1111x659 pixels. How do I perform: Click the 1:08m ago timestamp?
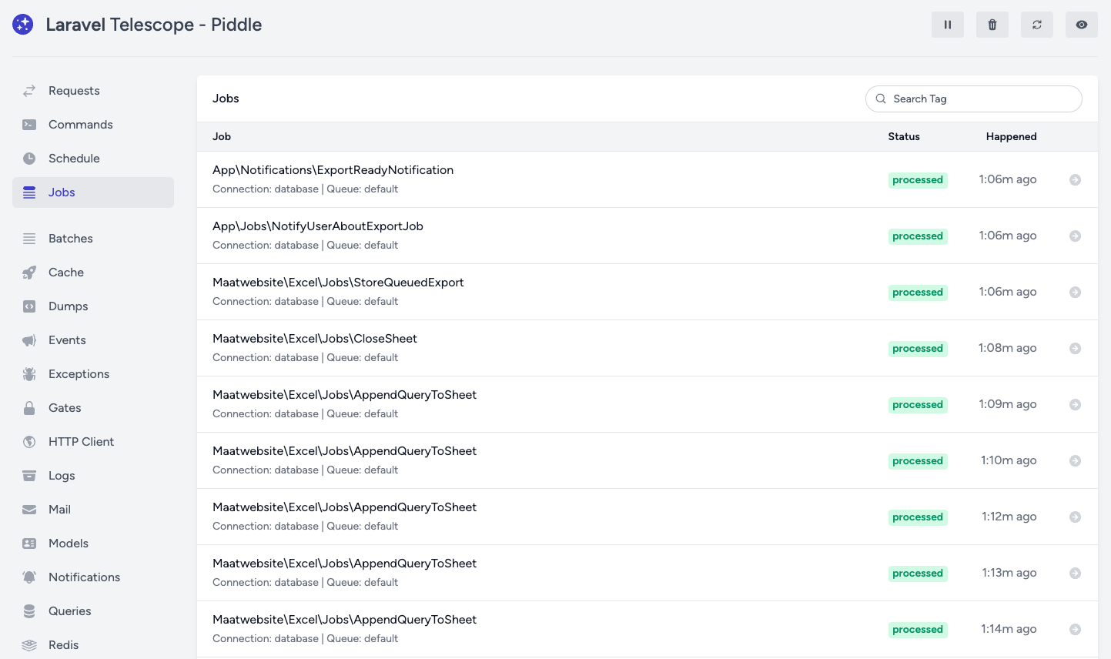pos(1007,348)
